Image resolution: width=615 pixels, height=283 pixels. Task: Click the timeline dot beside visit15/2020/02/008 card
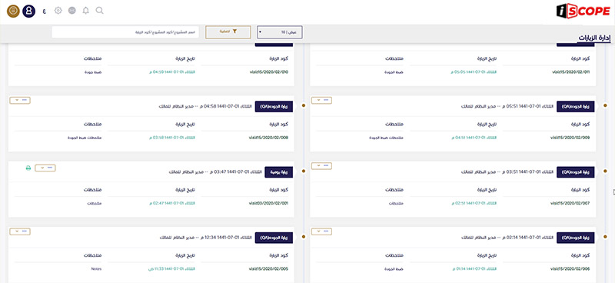click(x=304, y=105)
